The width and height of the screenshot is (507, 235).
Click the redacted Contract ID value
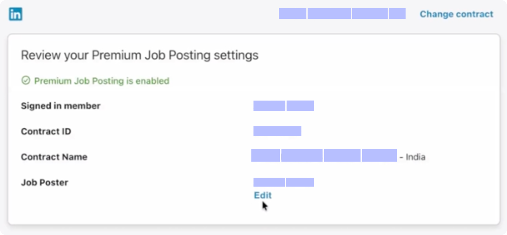coord(277,131)
